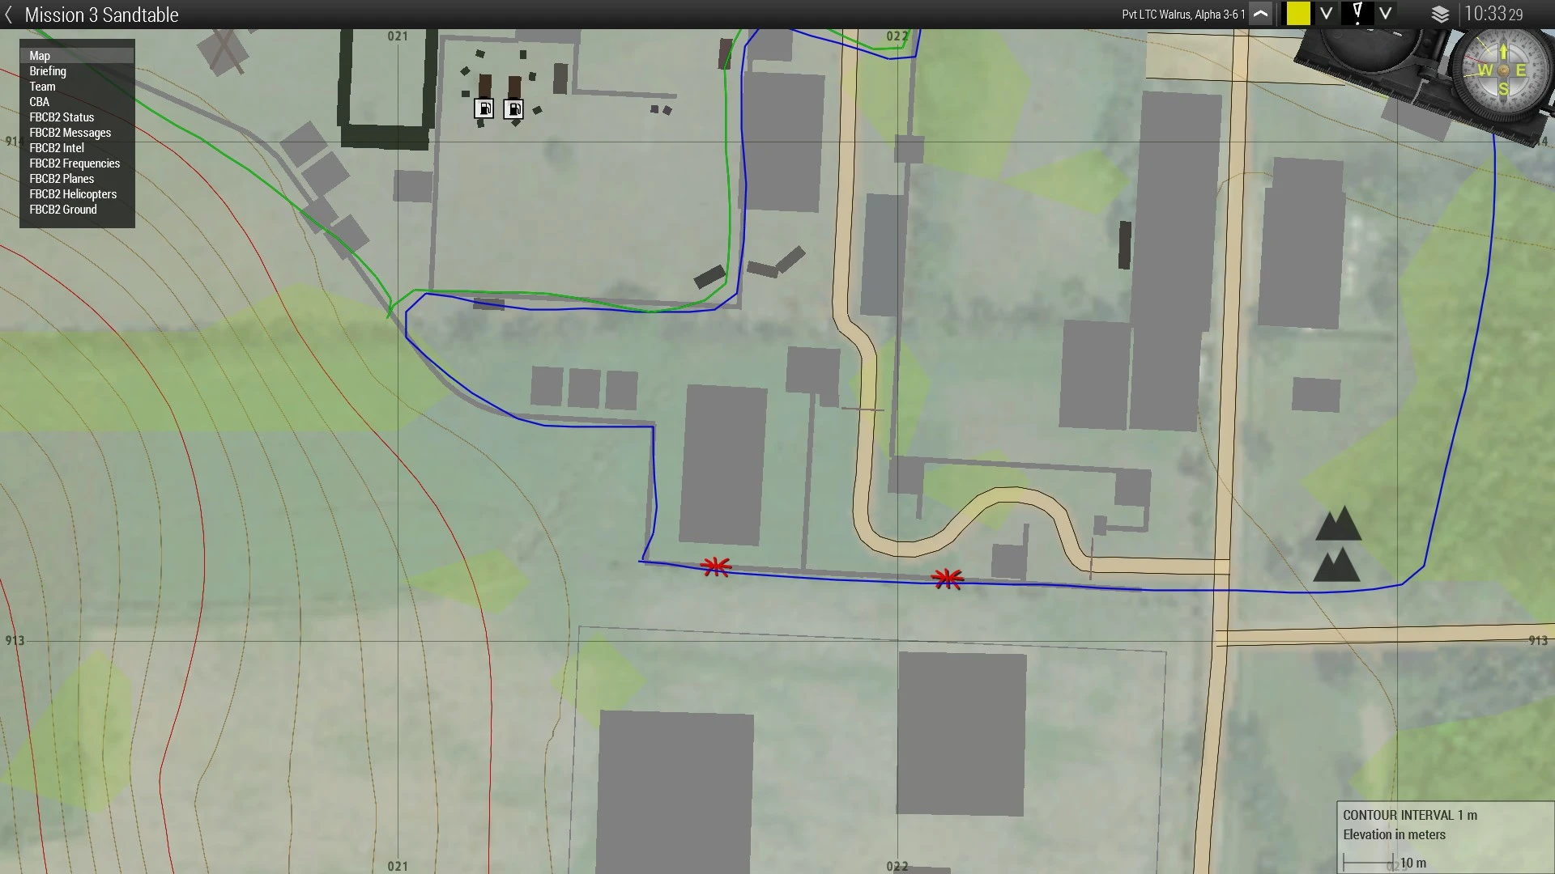Viewport: 1555px width, 874px height.
Task: Click the left red destroy marker on route
Action: point(716,566)
